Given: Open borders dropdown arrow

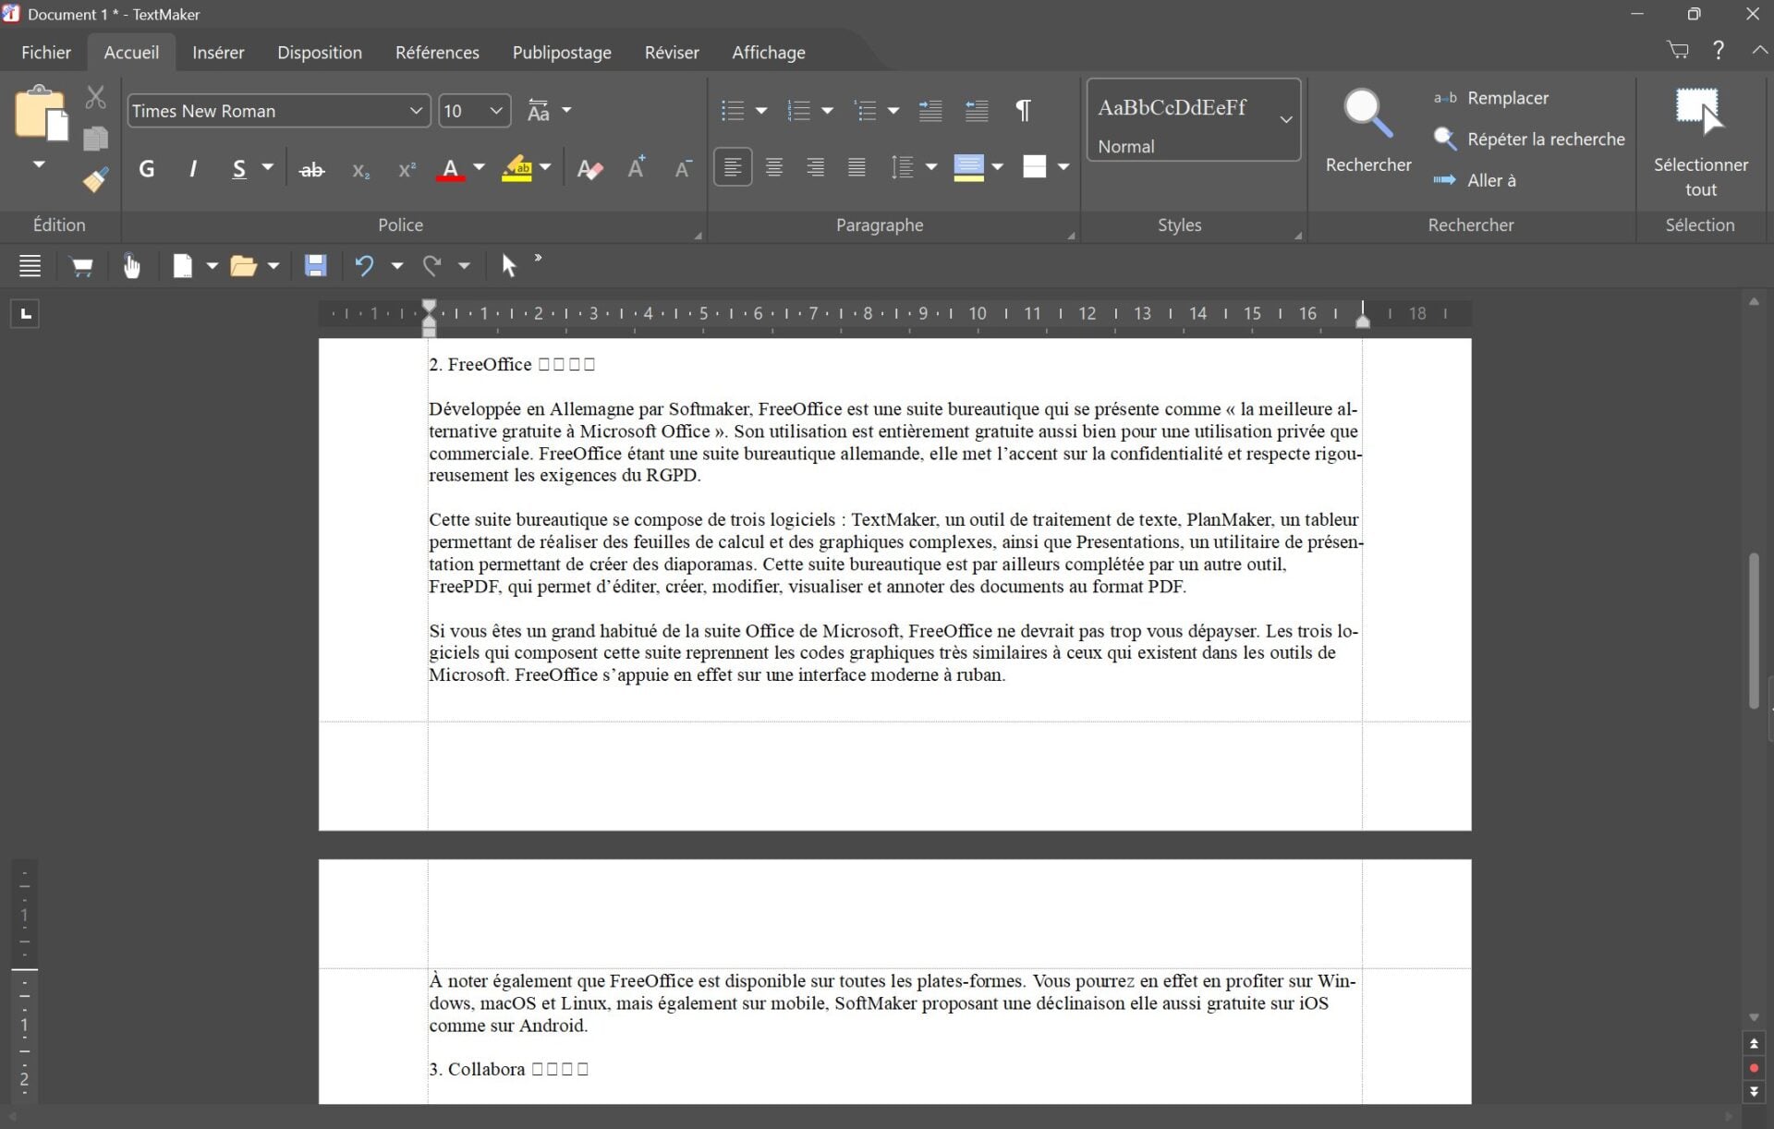Looking at the screenshot, I should (x=1063, y=167).
